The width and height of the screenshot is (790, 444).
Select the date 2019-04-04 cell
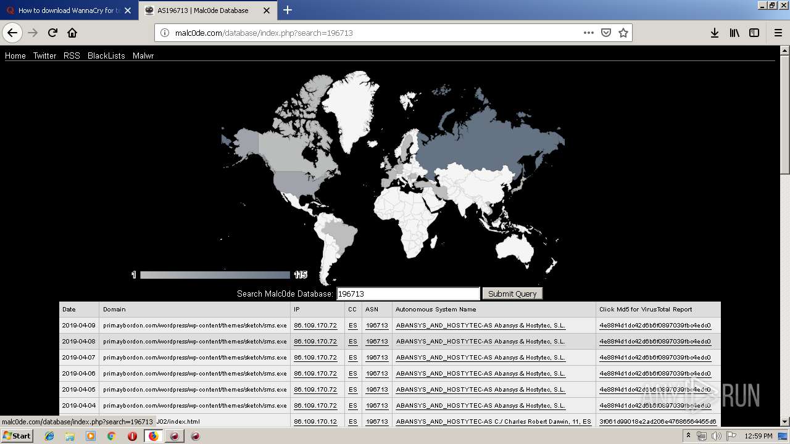[79, 406]
